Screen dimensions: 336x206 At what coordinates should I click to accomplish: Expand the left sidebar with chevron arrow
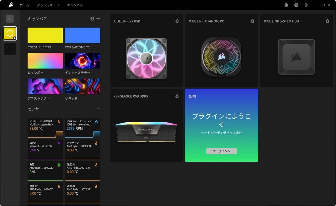coord(10,19)
